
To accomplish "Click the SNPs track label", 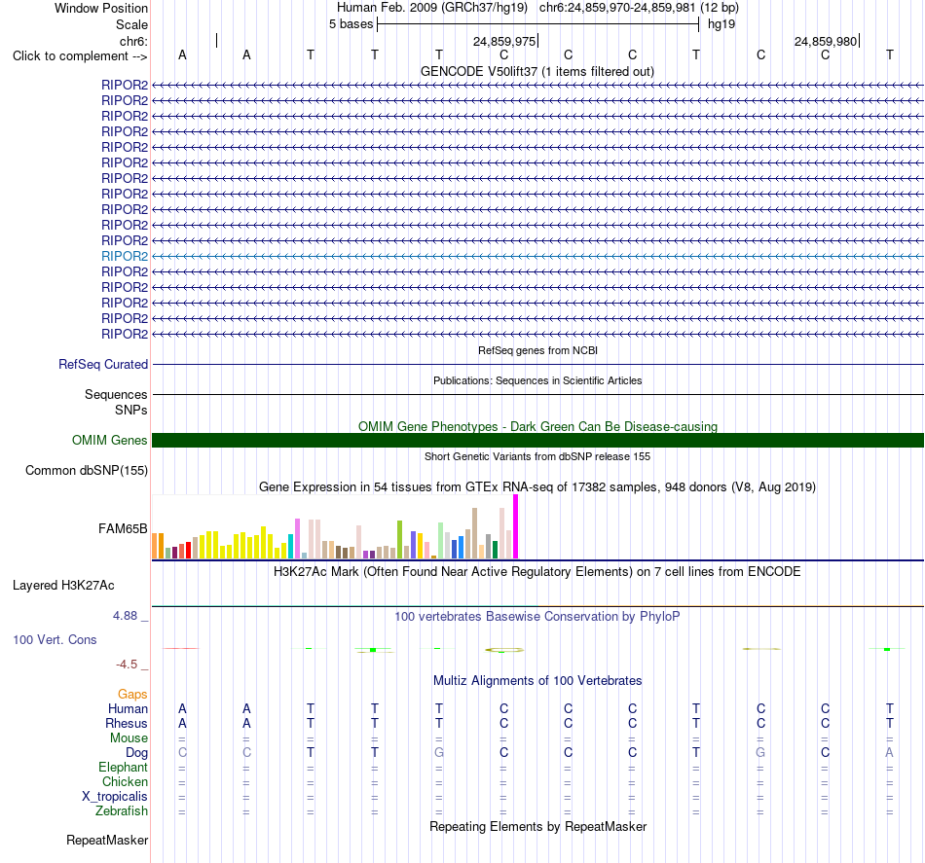I will click(x=131, y=411).
